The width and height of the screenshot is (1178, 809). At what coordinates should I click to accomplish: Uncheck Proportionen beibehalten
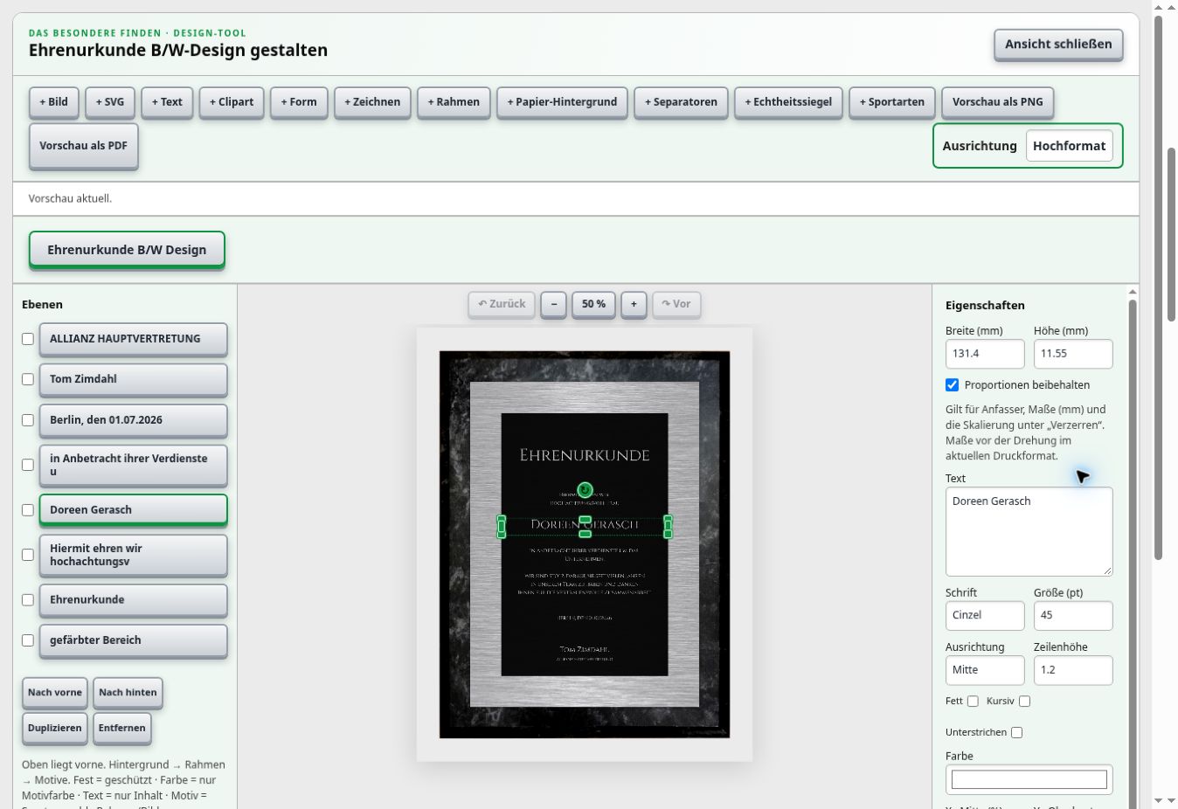coord(953,385)
